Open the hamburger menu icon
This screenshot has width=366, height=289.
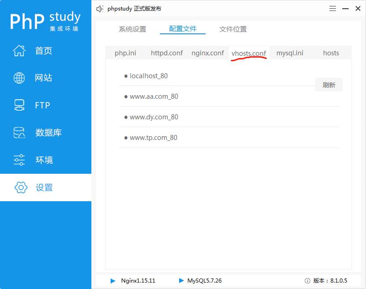point(333,9)
